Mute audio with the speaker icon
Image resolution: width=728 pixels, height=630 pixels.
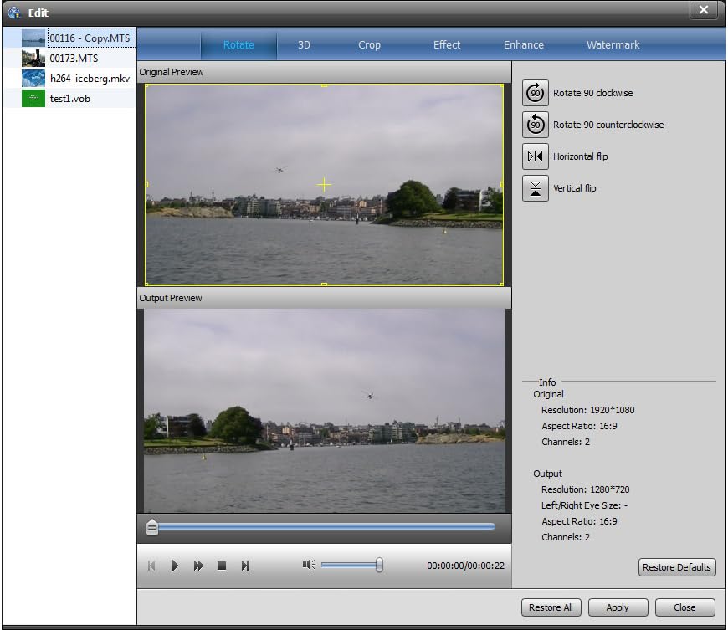(309, 565)
